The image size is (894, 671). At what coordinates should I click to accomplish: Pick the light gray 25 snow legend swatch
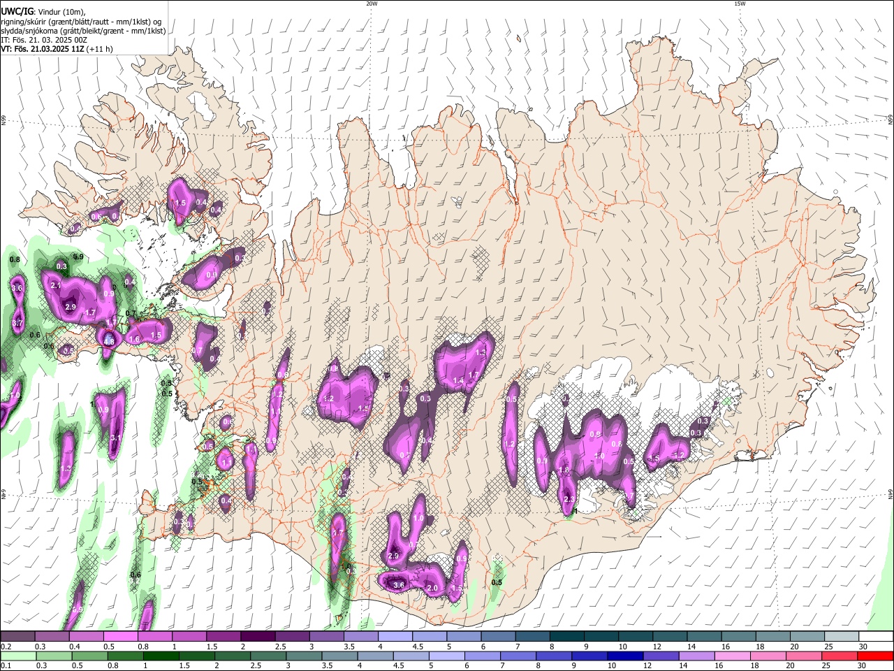(x=842, y=636)
